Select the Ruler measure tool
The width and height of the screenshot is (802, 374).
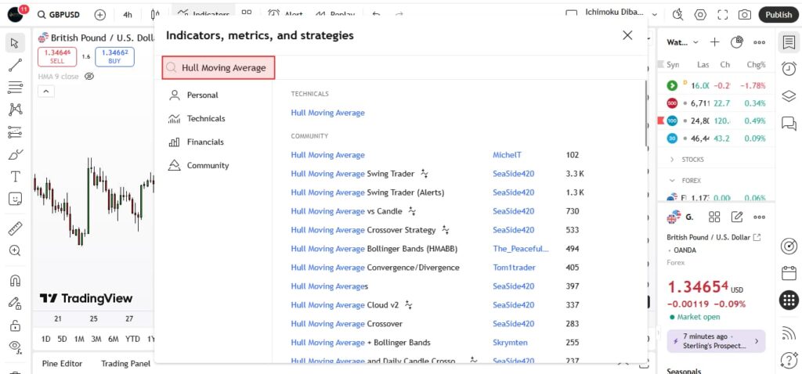point(15,228)
